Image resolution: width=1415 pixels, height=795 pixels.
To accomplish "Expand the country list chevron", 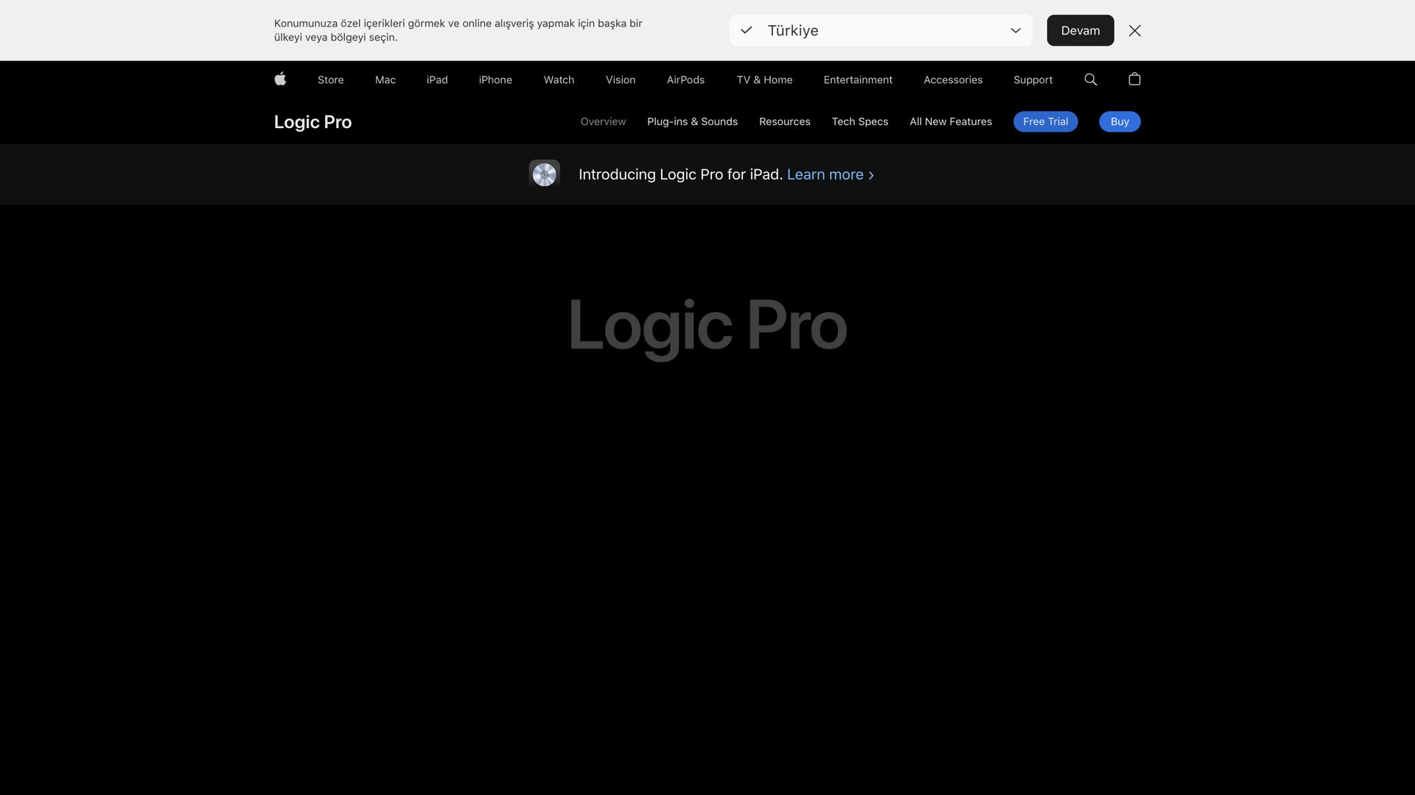I will 1016,30.
